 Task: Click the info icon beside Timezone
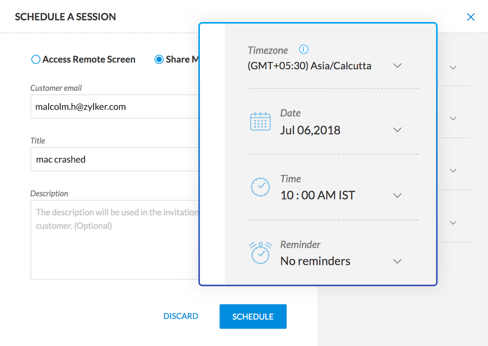click(303, 50)
